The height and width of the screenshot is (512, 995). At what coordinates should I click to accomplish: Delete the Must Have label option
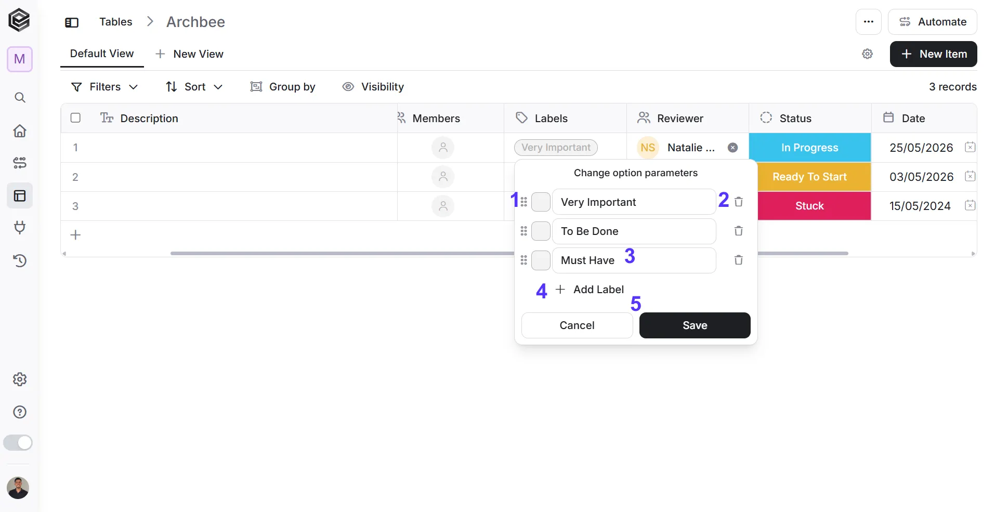738,260
